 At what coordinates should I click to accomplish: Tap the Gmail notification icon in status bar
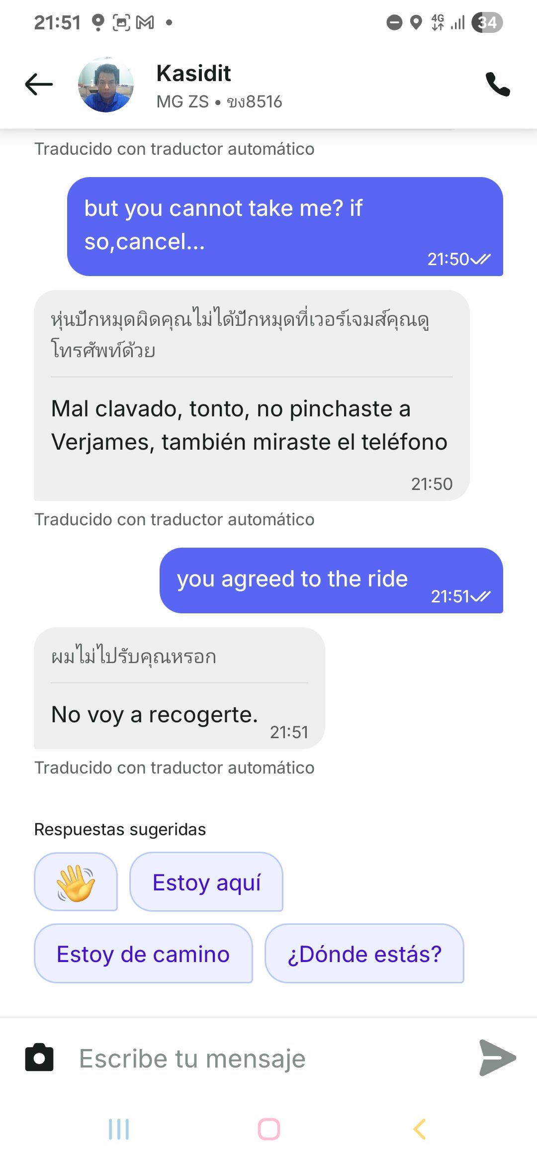[145, 22]
